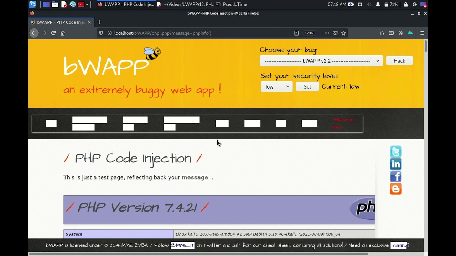
Task: Click the horizontal page scrollbar
Action: (x=198, y=254)
